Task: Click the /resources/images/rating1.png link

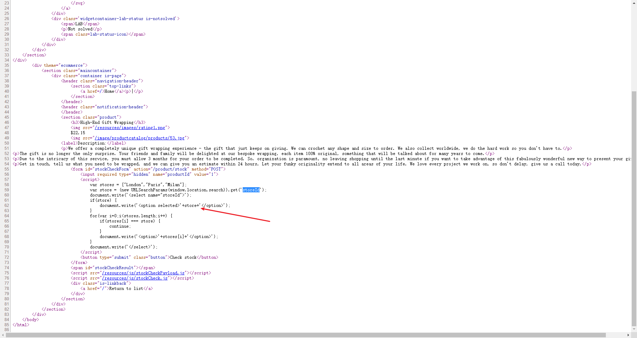Action: tap(129, 128)
